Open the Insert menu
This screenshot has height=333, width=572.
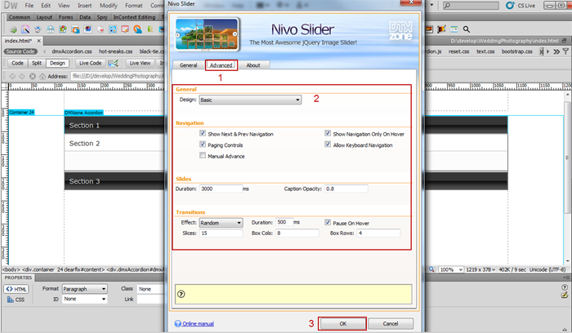point(85,6)
